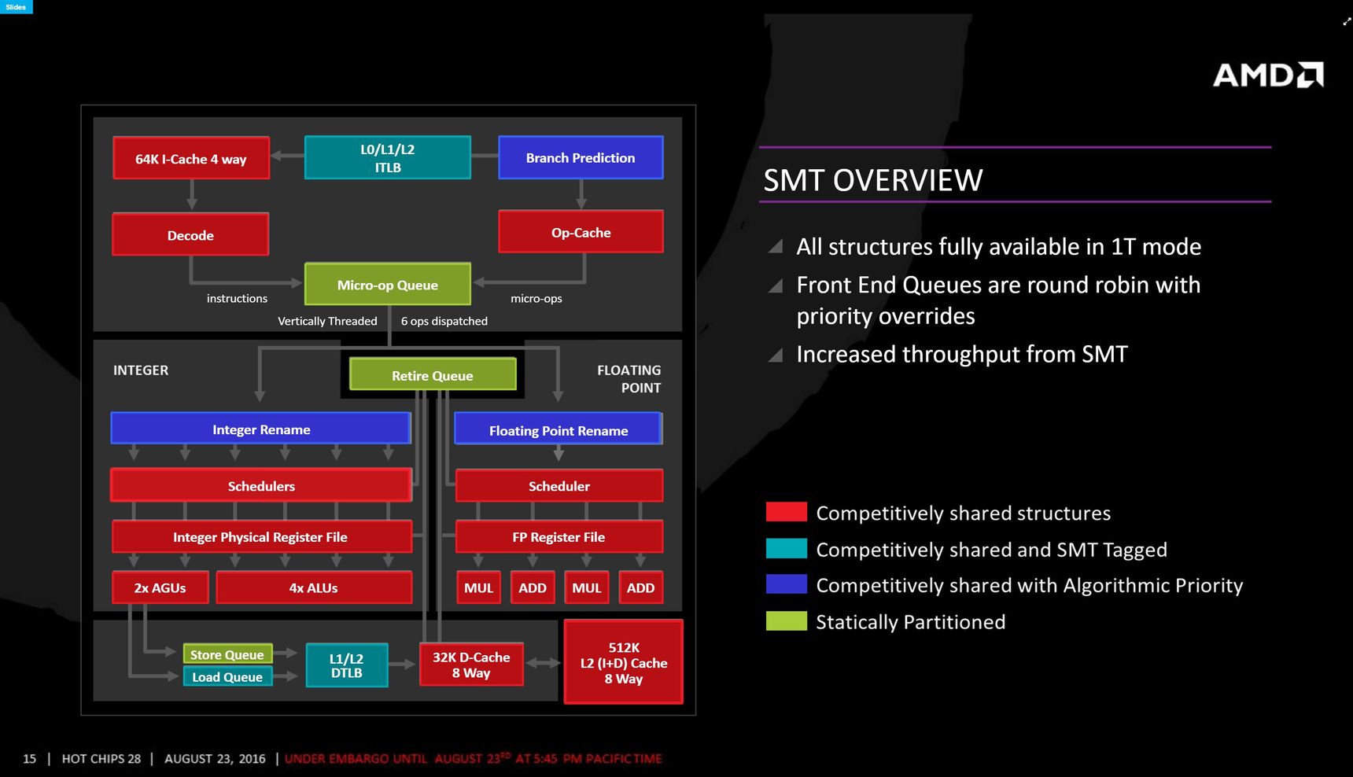
Task: Click 'Increased throughput from SMT' bullet
Action: pos(962,355)
